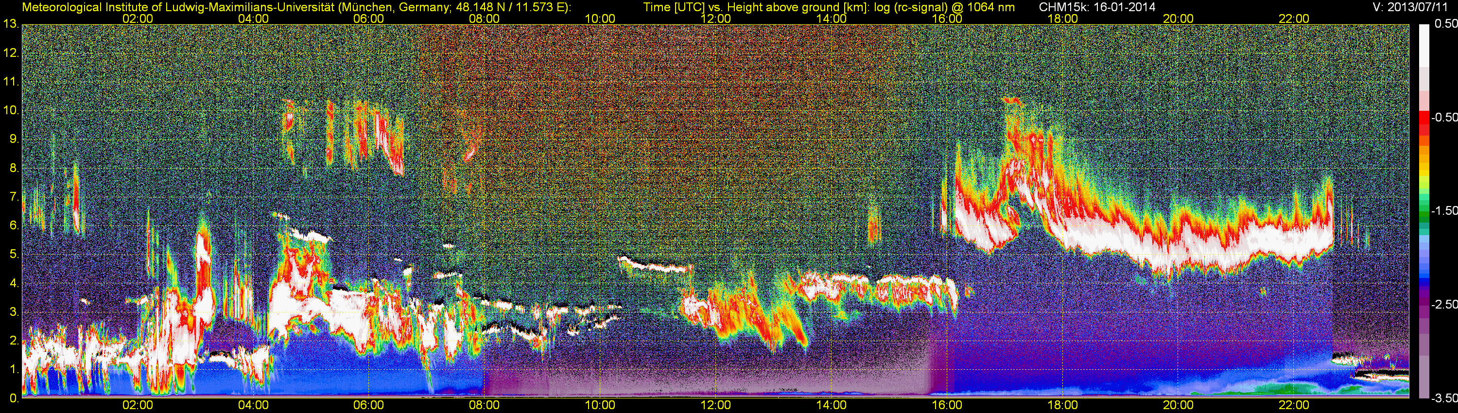Select the 22:00 tick on the bottom time axis

[1294, 405]
